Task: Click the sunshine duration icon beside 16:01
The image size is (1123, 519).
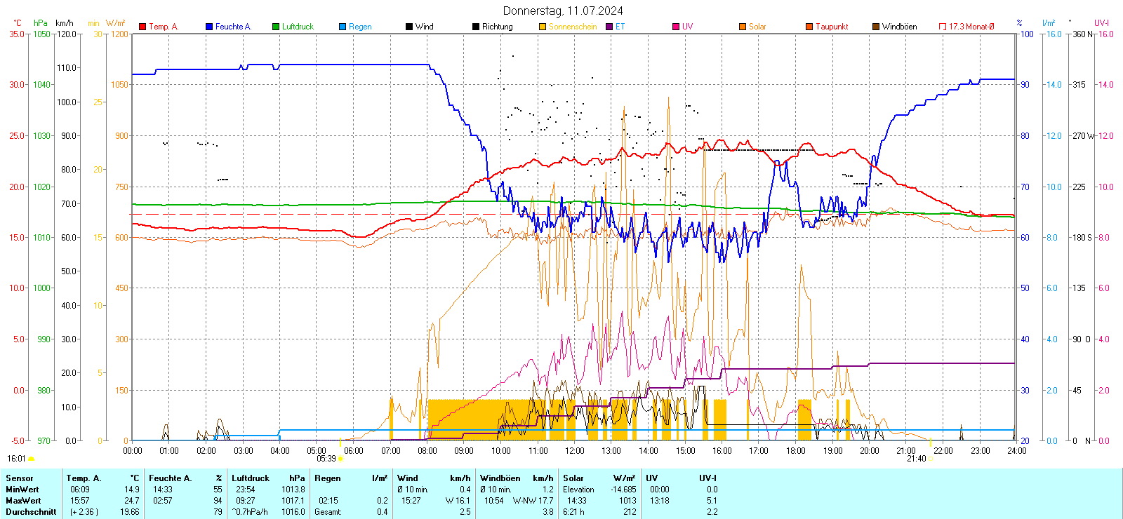Action: 31,459
